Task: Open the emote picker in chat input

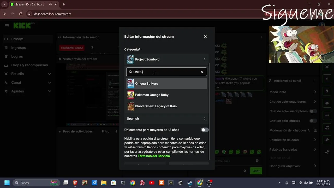Action: pyautogui.click(x=257, y=161)
